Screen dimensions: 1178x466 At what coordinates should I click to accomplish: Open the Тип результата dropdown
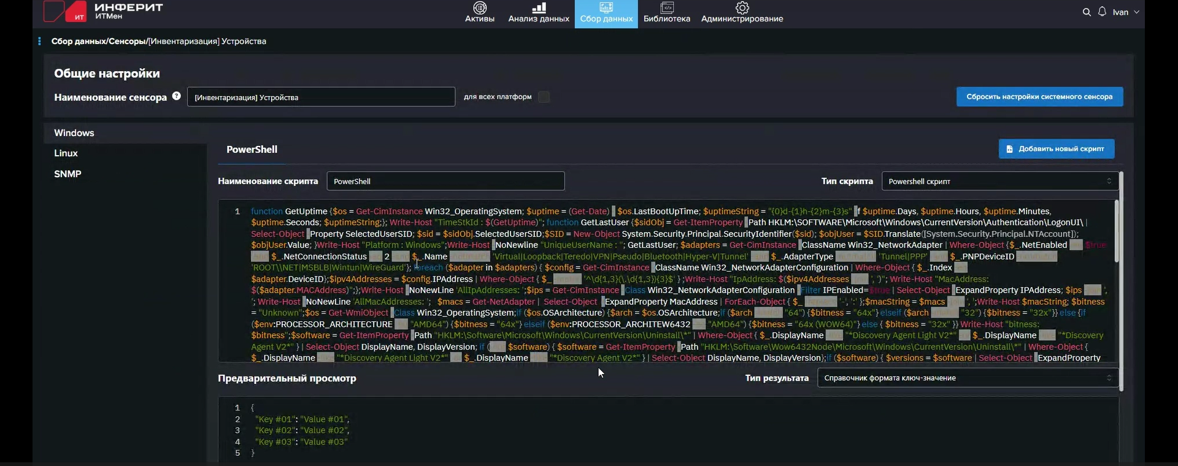point(968,378)
